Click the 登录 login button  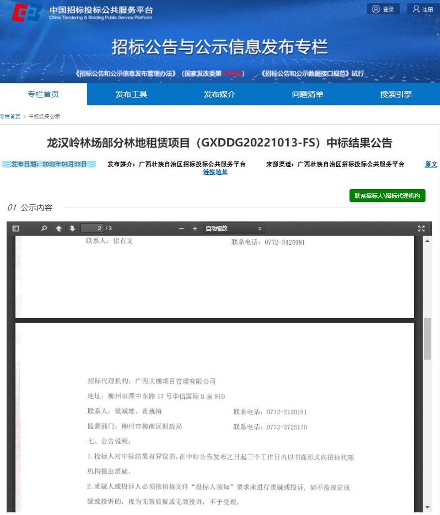click(x=383, y=9)
